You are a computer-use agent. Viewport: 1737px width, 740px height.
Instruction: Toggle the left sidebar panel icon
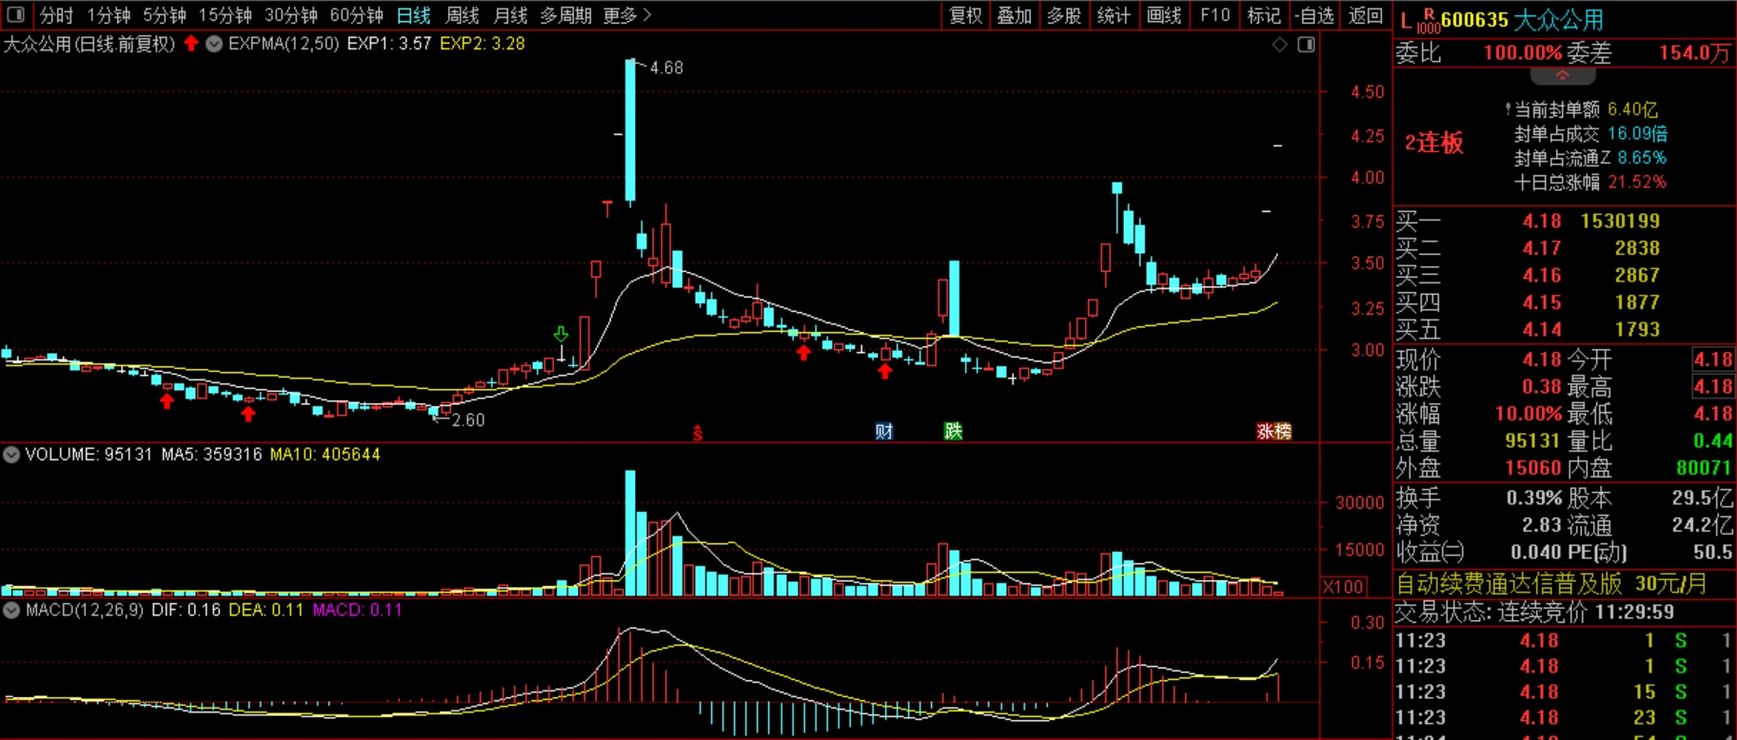(x=15, y=15)
